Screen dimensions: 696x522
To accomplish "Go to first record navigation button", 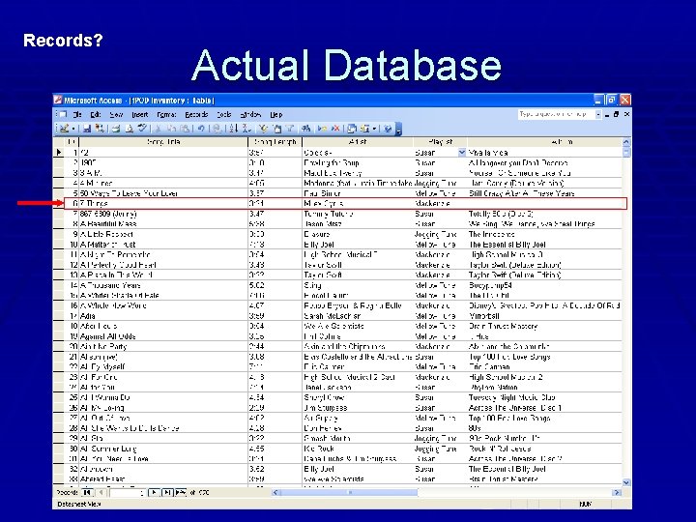I will [87, 492].
